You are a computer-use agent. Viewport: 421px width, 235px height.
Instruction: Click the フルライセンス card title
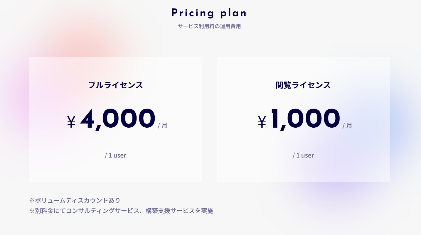pyautogui.click(x=115, y=85)
